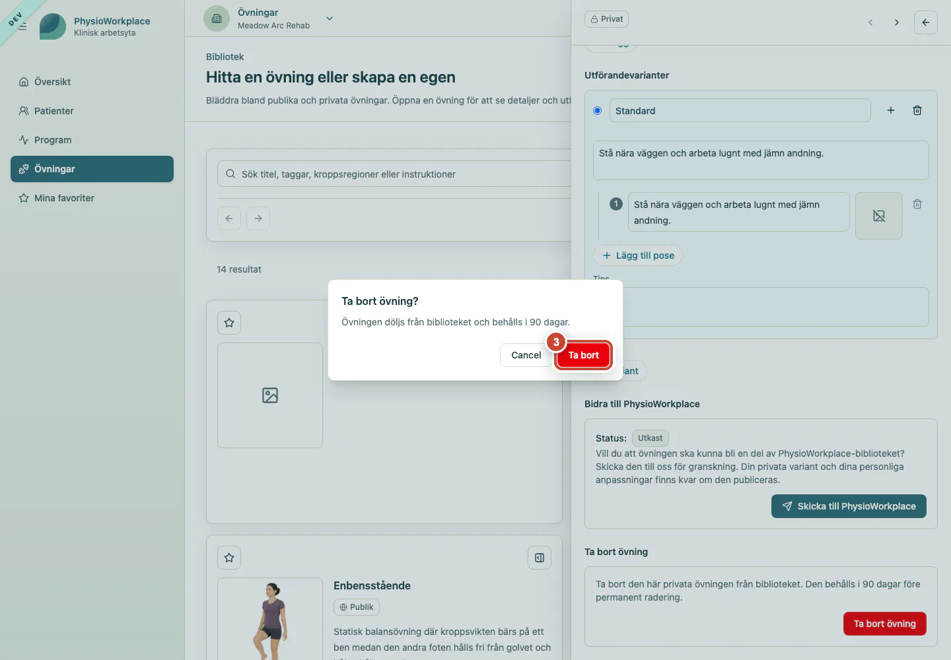Dismiss the dialog with Cancel
The image size is (951, 660).
tap(526, 355)
